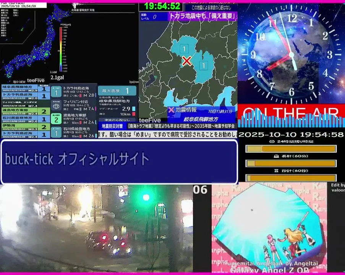
Task: Click intensity 1 badge beside トカラ列島近海 M 2.0
Action: 56,92
